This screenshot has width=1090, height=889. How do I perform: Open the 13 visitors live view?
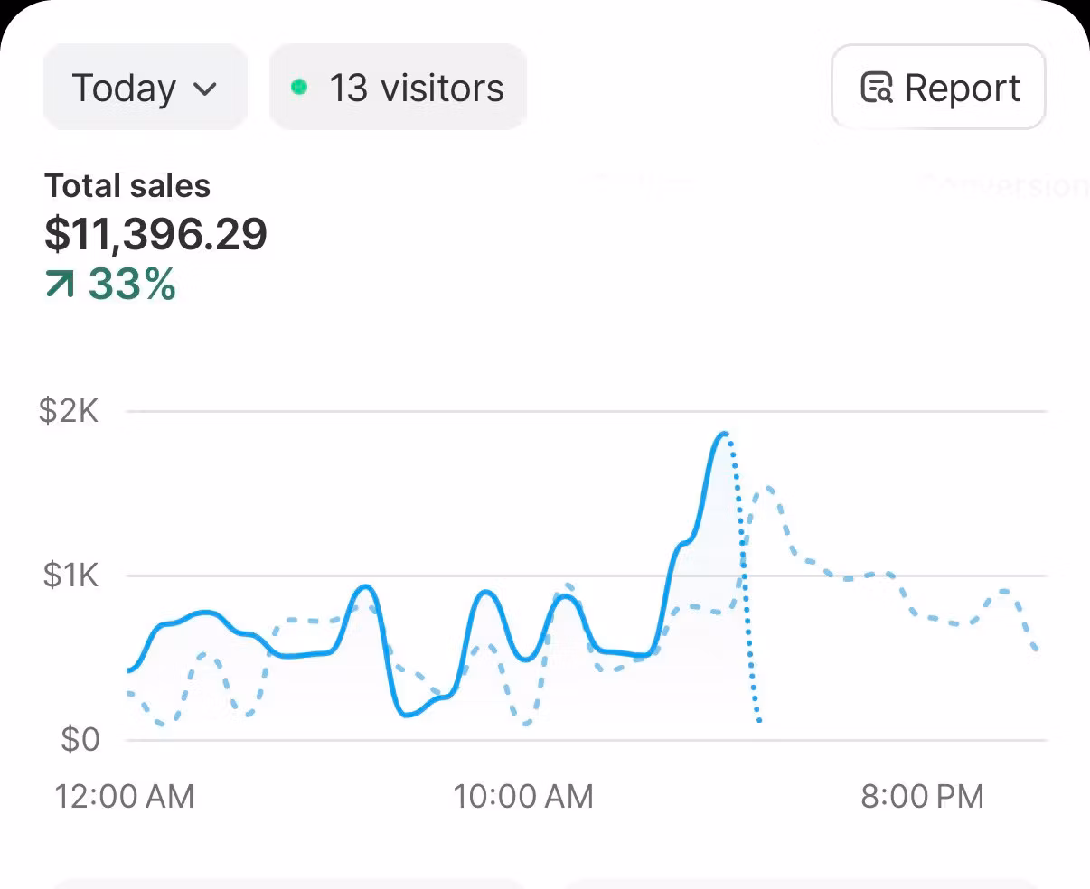click(x=398, y=88)
